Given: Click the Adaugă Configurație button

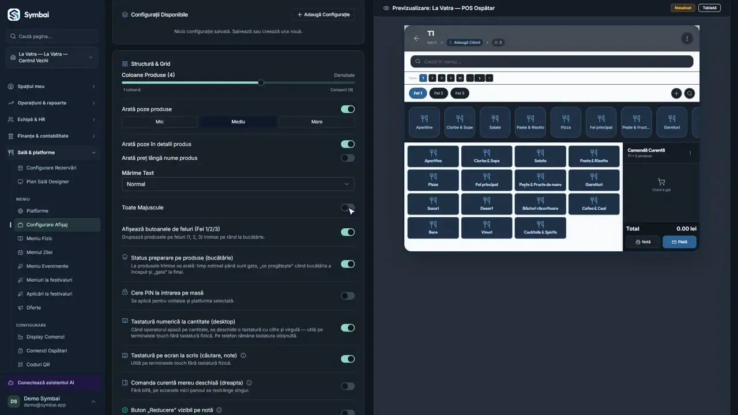Looking at the screenshot, I should (x=323, y=14).
